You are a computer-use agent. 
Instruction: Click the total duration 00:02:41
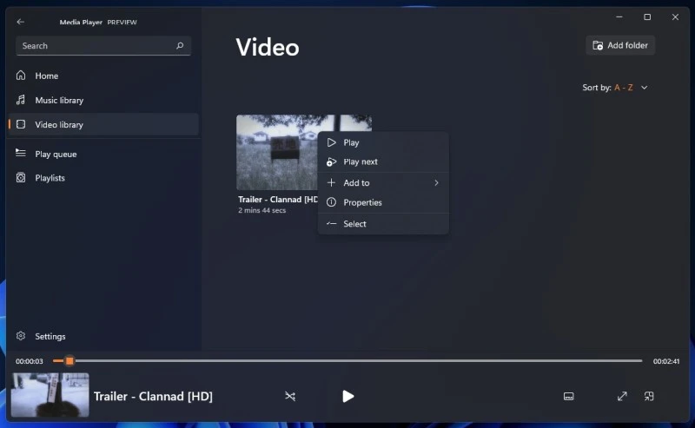[666, 361]
